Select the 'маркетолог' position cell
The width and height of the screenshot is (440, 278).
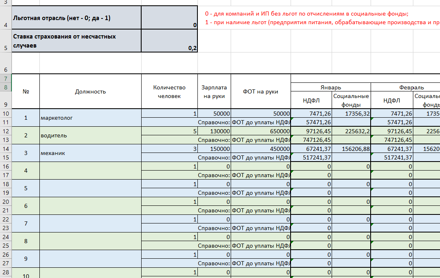click(90, 118)
